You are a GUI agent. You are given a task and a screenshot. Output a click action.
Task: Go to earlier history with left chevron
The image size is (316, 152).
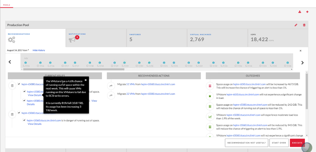(x=10, y=62)
